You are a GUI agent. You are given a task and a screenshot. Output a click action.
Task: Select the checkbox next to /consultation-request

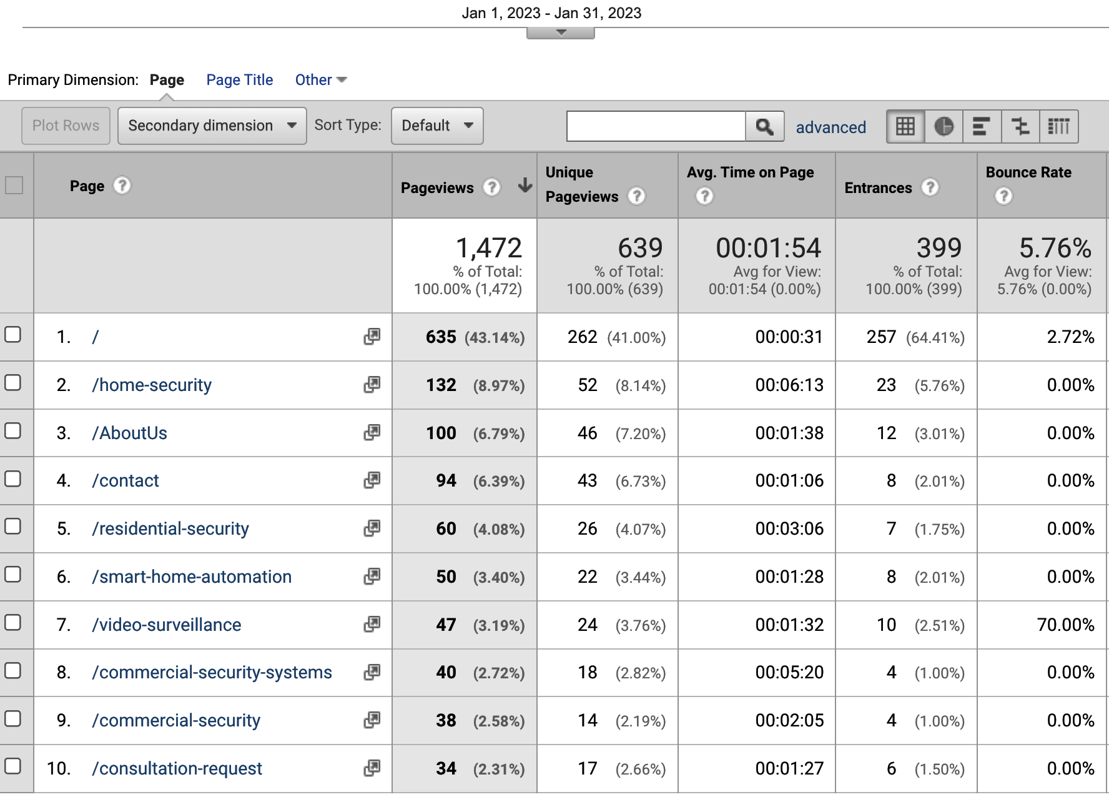click(x=13, y=766)
